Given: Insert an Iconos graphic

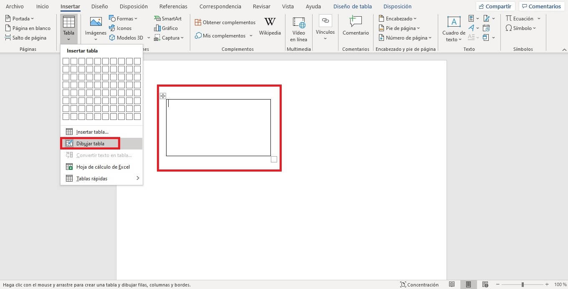Looking at the screenshot, I should tap(120, 28).
